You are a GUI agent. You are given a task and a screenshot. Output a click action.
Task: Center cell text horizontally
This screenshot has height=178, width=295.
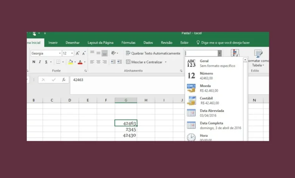tap(98, 62)
